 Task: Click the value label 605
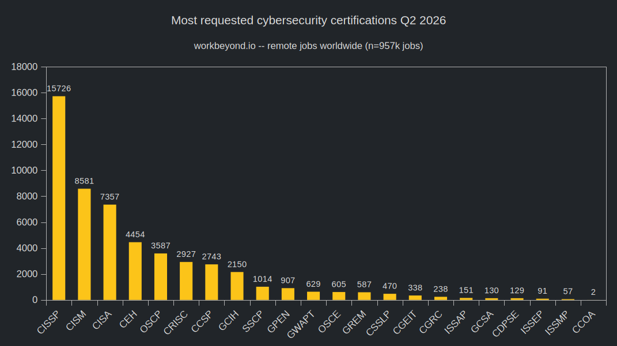(339, 285)
